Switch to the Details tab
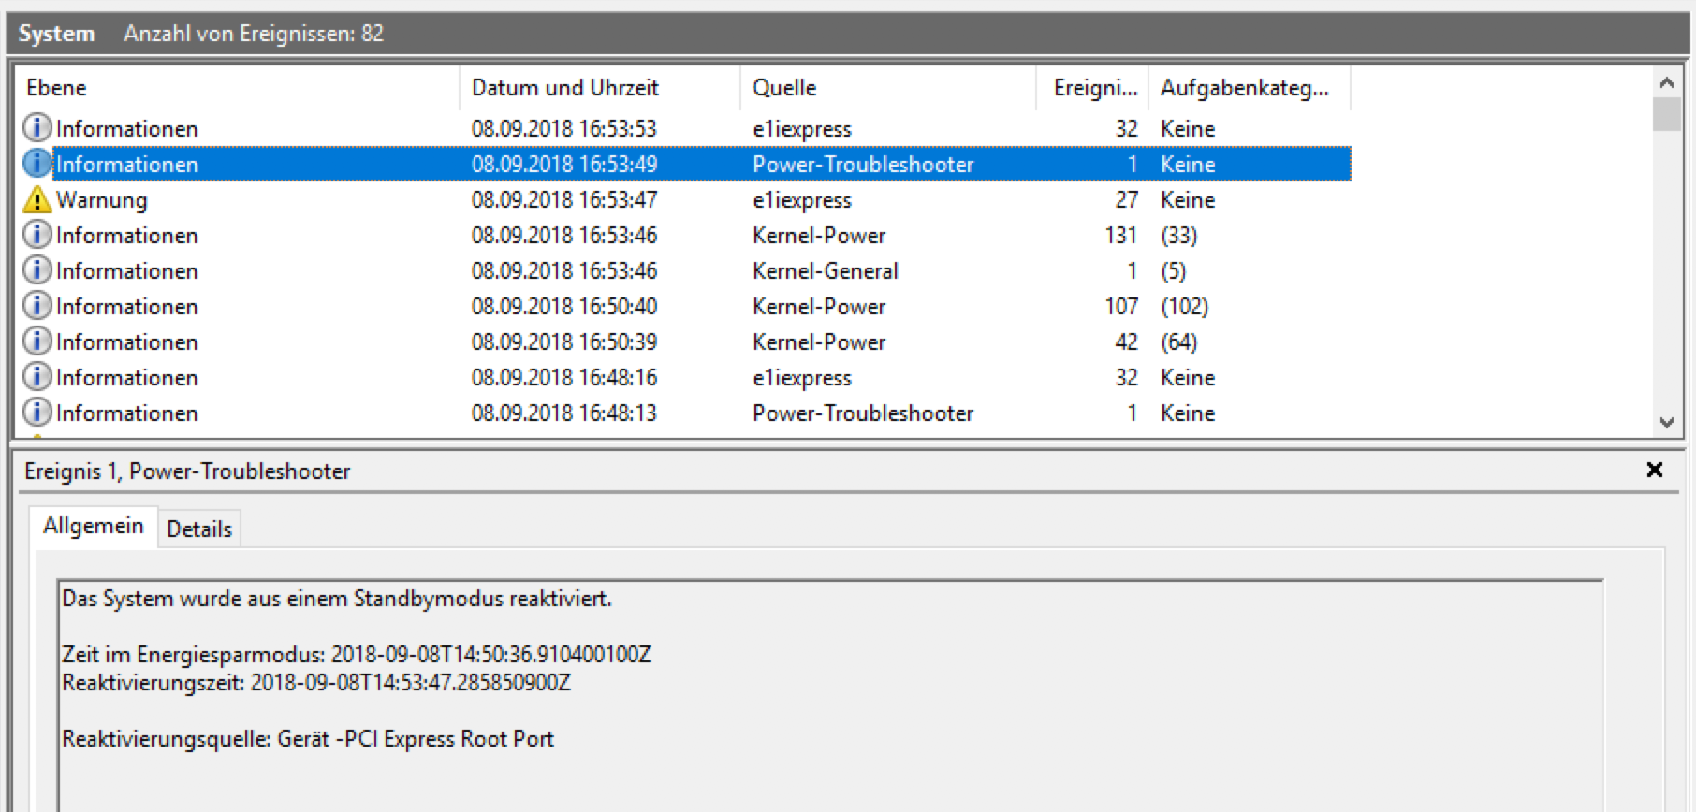The image size is (1696, 812). tap(199, 529)
